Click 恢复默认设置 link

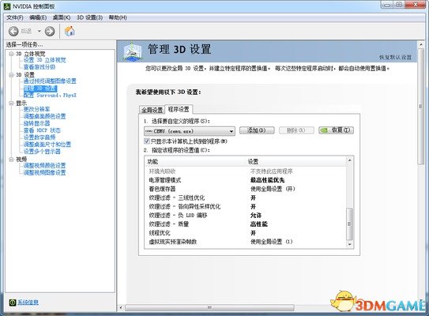point(395,57)
